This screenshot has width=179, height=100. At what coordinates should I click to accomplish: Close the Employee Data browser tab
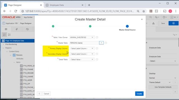(x=83, y=5)
